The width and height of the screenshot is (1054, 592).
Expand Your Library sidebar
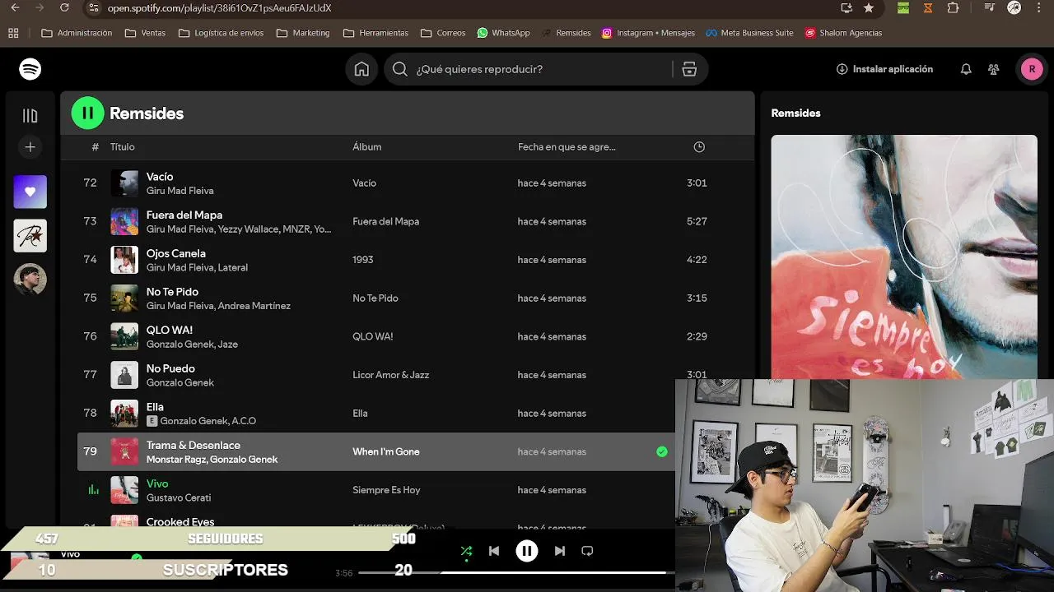[x=30, y=116]
